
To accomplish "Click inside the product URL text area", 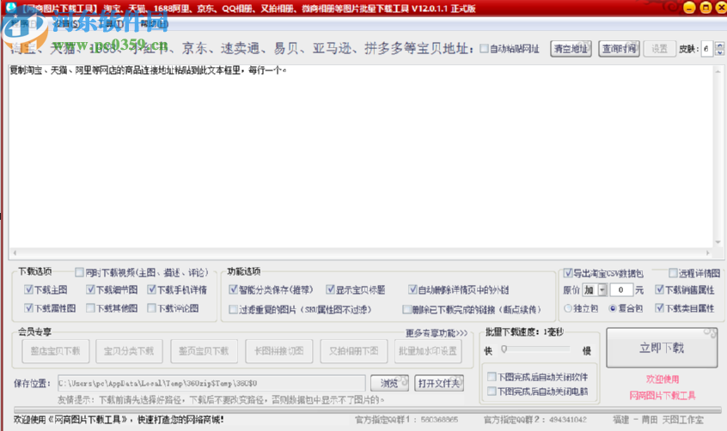I will pos(361,158).
